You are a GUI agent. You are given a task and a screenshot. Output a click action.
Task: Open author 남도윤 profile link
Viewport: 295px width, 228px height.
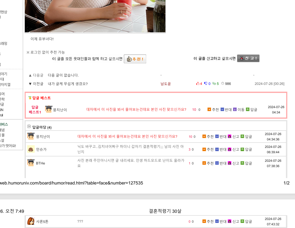tap(166, 84)
